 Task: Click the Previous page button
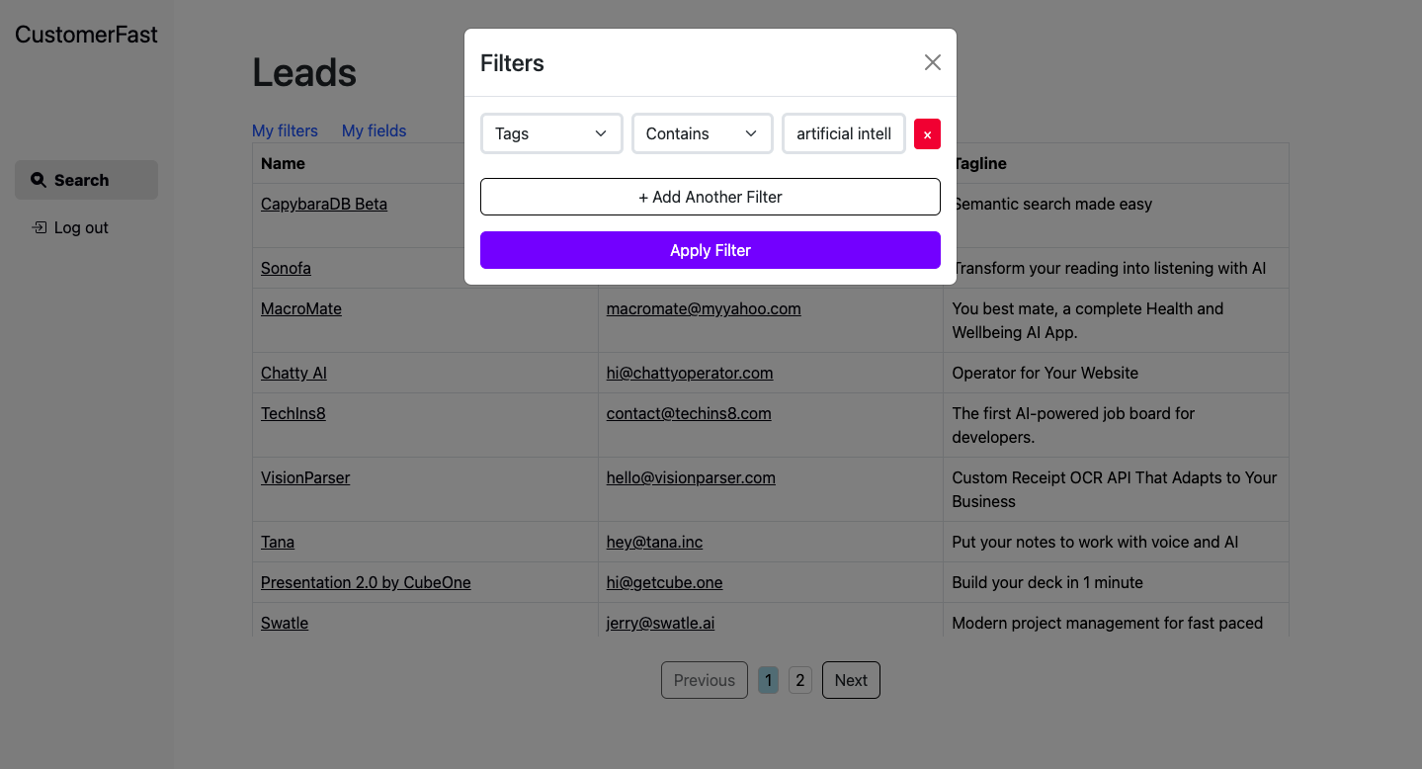pos(704,680)
